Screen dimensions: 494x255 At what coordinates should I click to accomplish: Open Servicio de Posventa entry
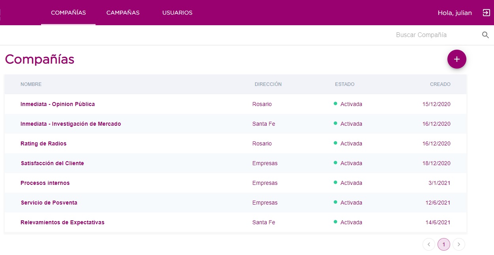pyautogui.click(x=49, y=203)
